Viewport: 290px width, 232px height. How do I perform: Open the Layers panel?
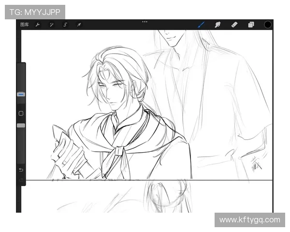click(251, 25)
